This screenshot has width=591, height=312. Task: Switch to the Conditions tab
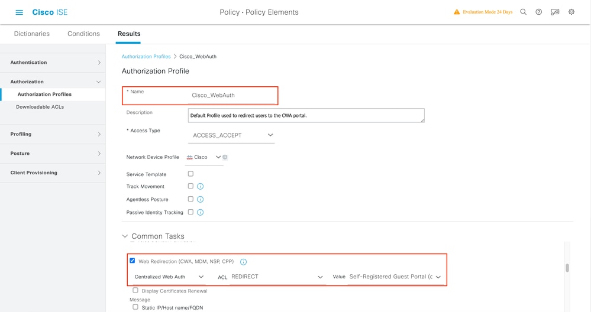point(83,34)
